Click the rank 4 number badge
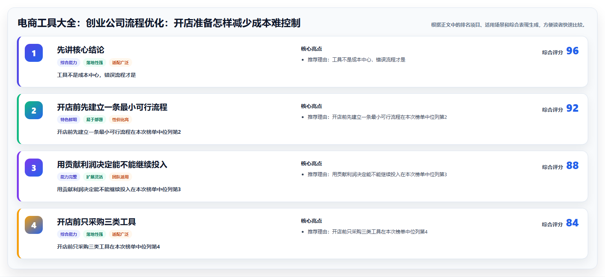Viewport: 605px width, 277px height. tap(34, 225)
